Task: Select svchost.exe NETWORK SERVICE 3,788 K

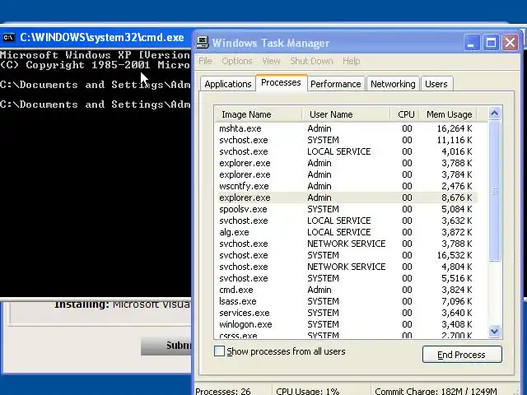Action: coord(346,244)
